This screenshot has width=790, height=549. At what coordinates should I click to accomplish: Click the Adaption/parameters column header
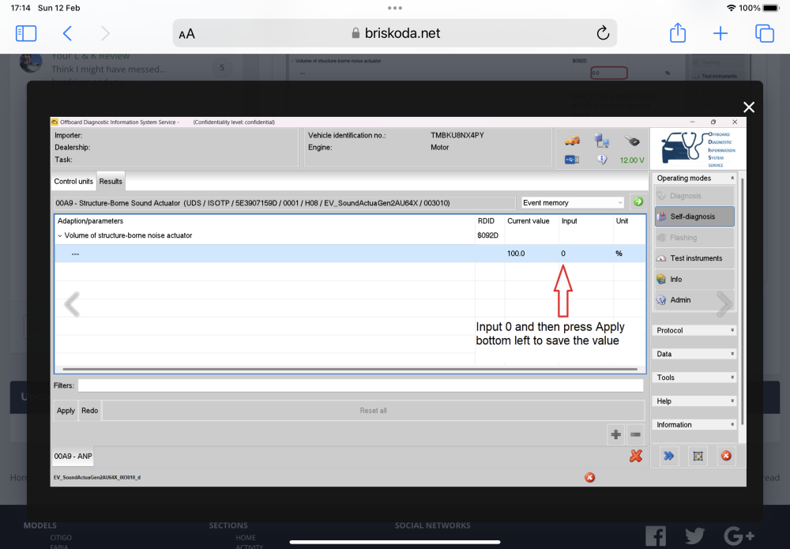(90, 221)
